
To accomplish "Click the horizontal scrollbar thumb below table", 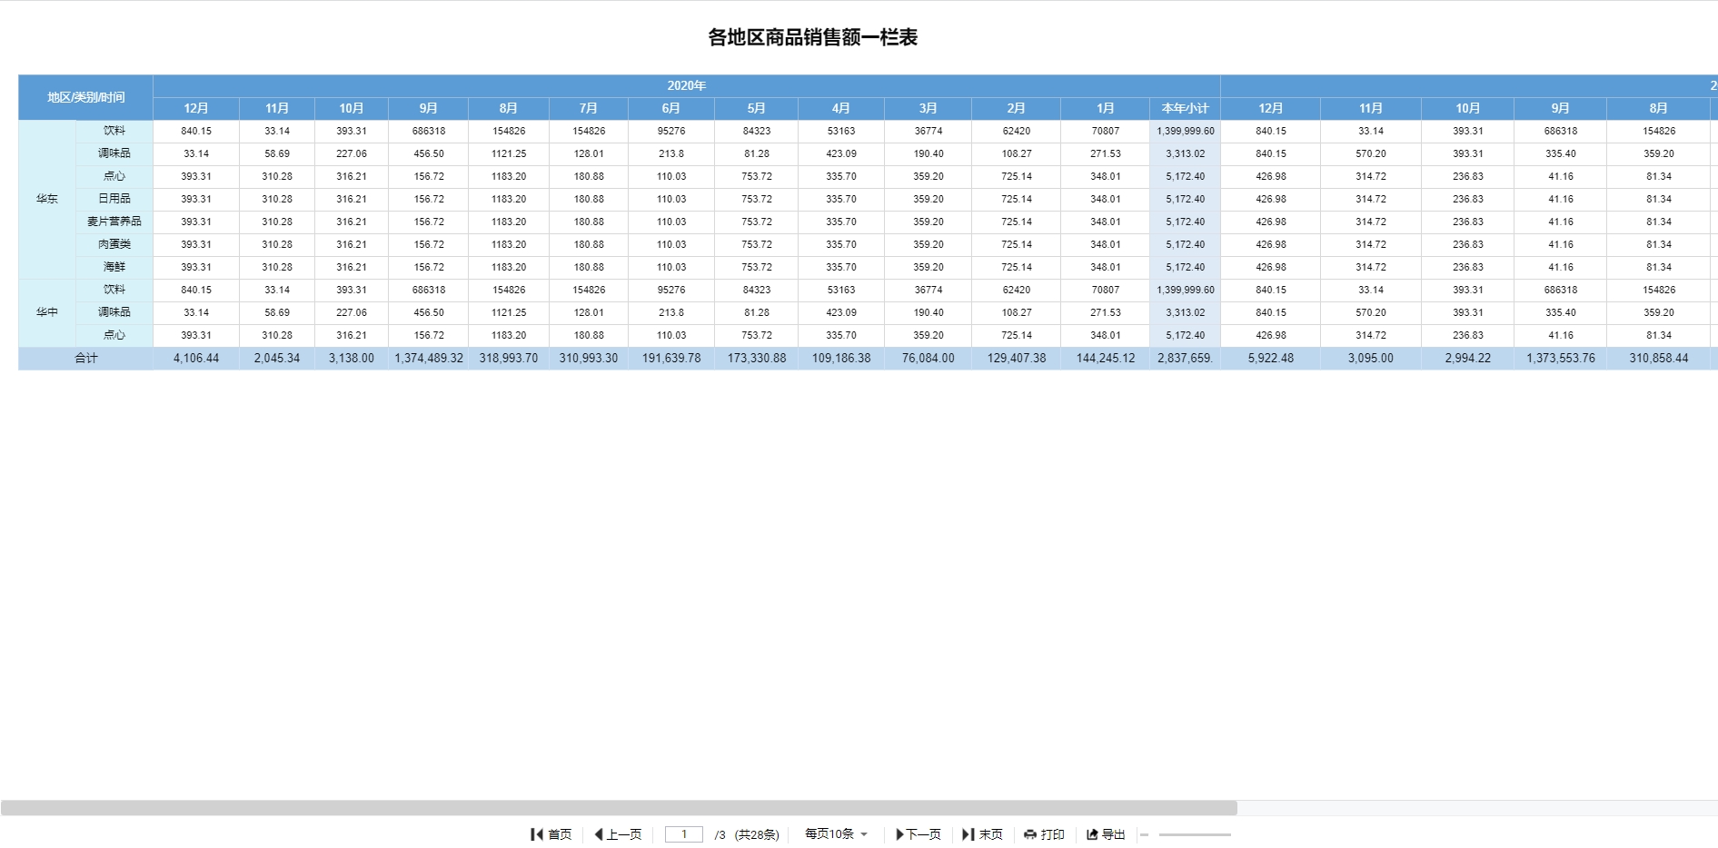I will click(619, 808).
